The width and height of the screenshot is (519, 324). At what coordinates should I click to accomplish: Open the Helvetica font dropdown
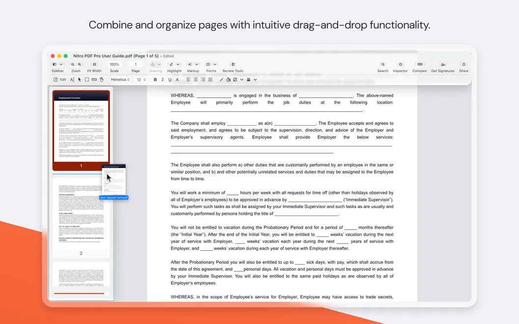pyautogui.click(x=120, y=80)
